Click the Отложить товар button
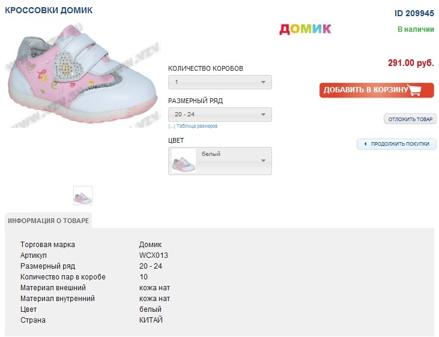 (x=410, y=119)
